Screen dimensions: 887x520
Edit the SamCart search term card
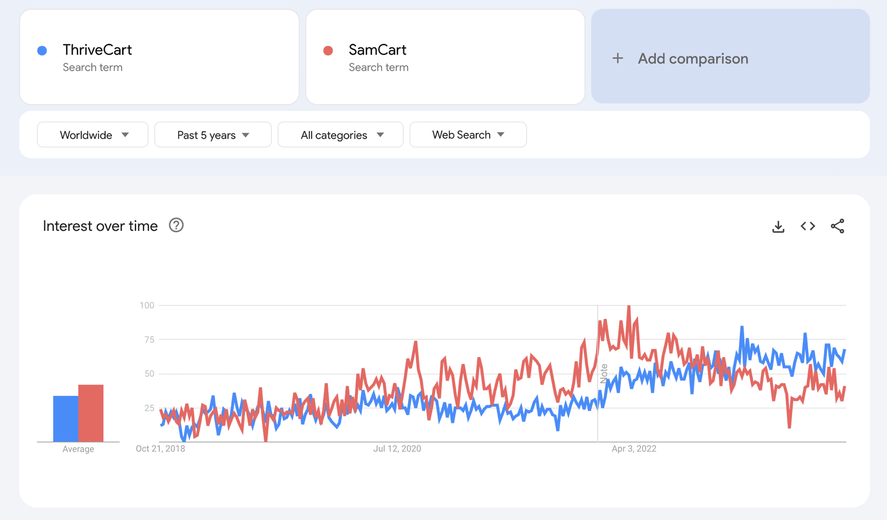point(445,57)
